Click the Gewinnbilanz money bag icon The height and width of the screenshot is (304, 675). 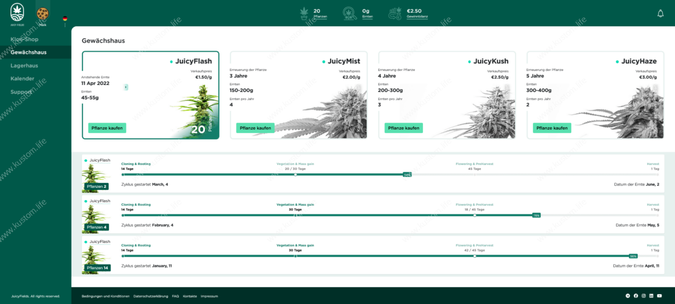click(x=395, y=14)
